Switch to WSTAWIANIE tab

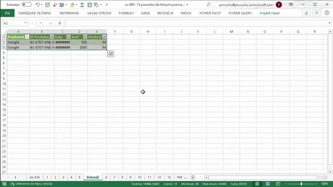69,13
